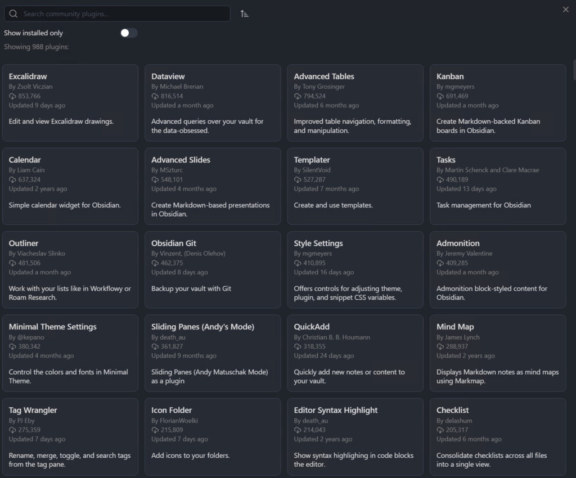Screen dimensions: 576x478
Task: Open the Advanced Tables plugin card
Action: pyautogui.click(x=355, y=103)
